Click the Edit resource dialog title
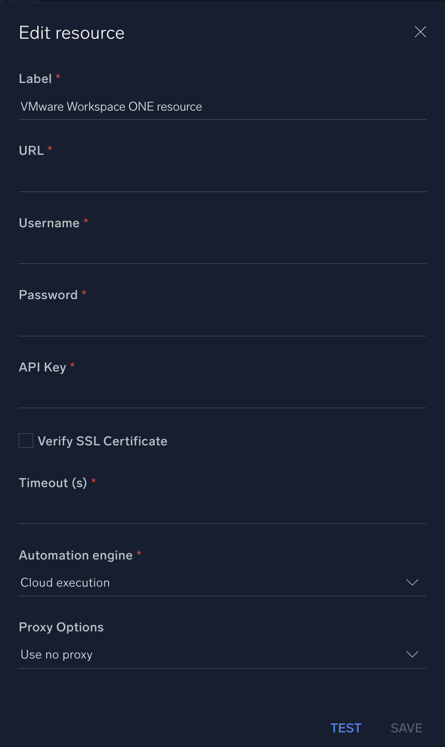The image size is (445, 747). click(x=71, y=32)
